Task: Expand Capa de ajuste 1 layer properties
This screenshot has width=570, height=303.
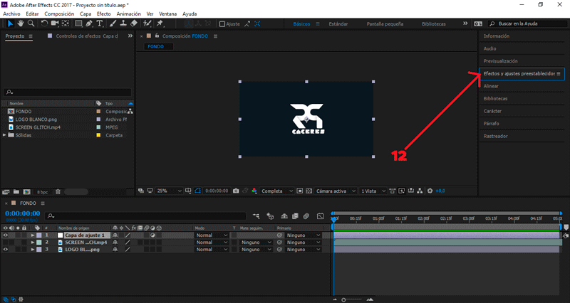Action: (32, 235)
